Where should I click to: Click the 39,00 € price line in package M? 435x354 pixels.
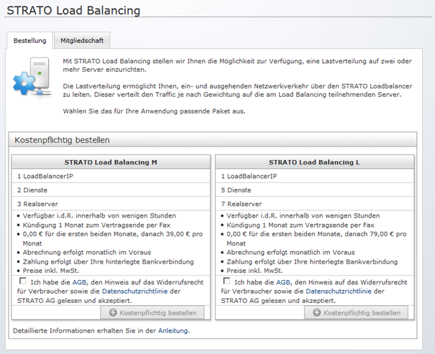pyautogui.click(x=113, y=238)
